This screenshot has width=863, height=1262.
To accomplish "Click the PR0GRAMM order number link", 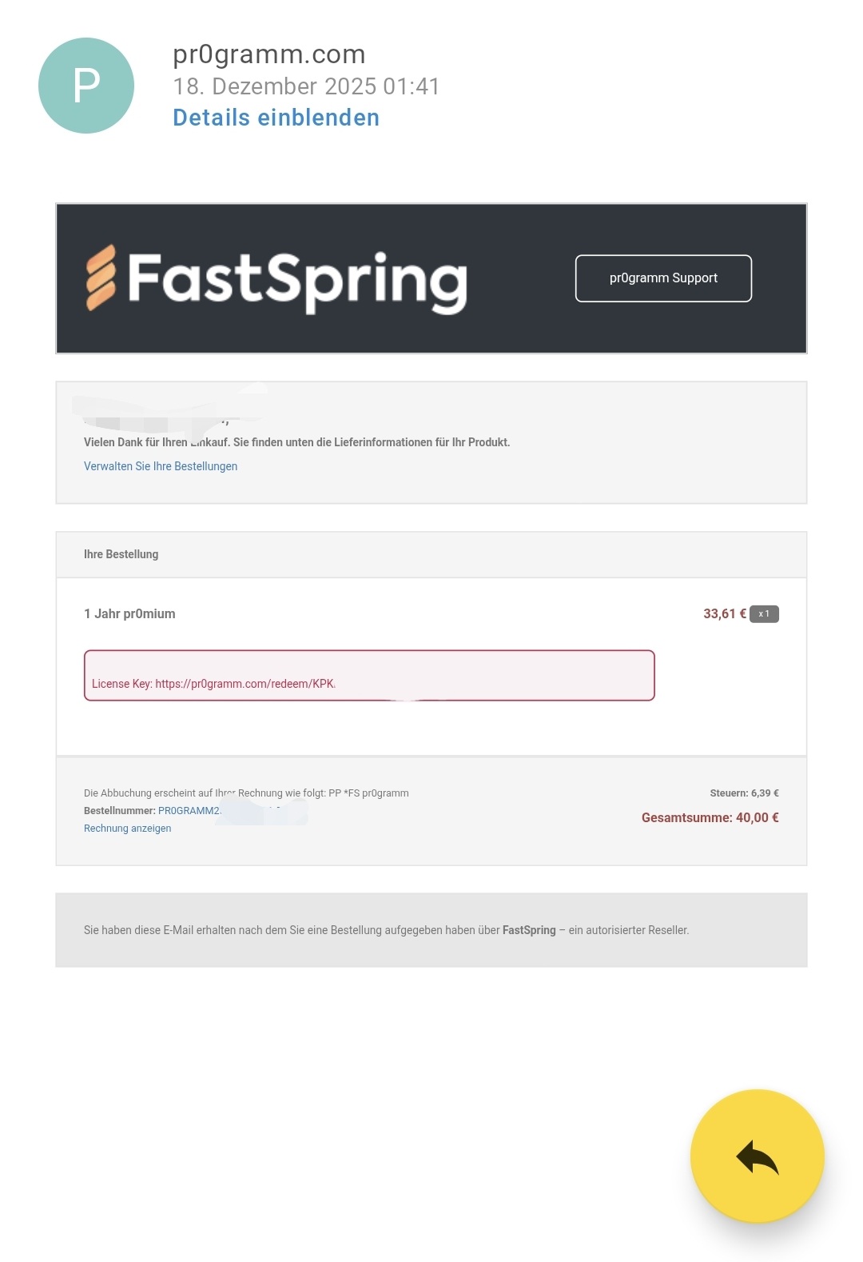I will [x=189, y=811].
